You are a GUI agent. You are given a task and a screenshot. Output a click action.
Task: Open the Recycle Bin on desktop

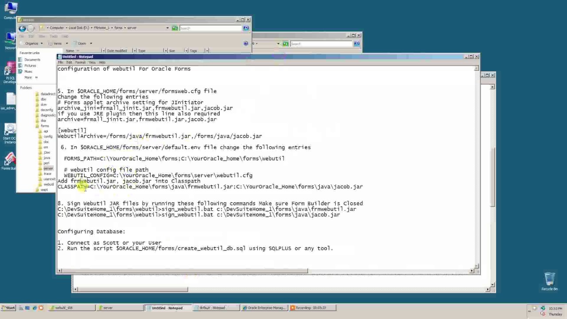(x=549, y=281)
